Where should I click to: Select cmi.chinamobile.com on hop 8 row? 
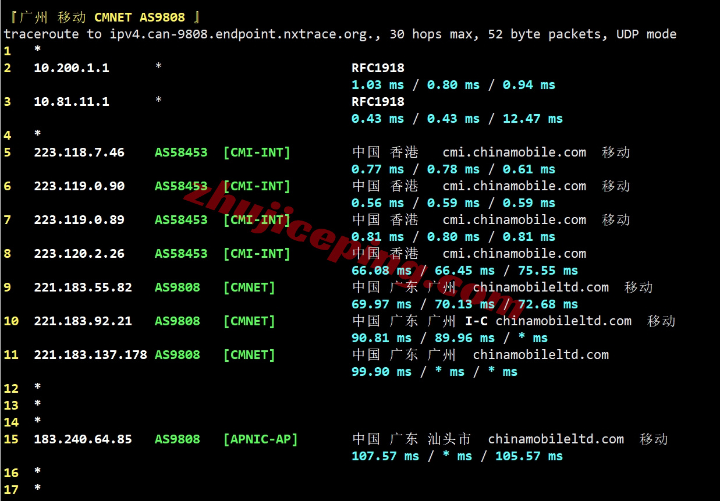click(515, 254)
